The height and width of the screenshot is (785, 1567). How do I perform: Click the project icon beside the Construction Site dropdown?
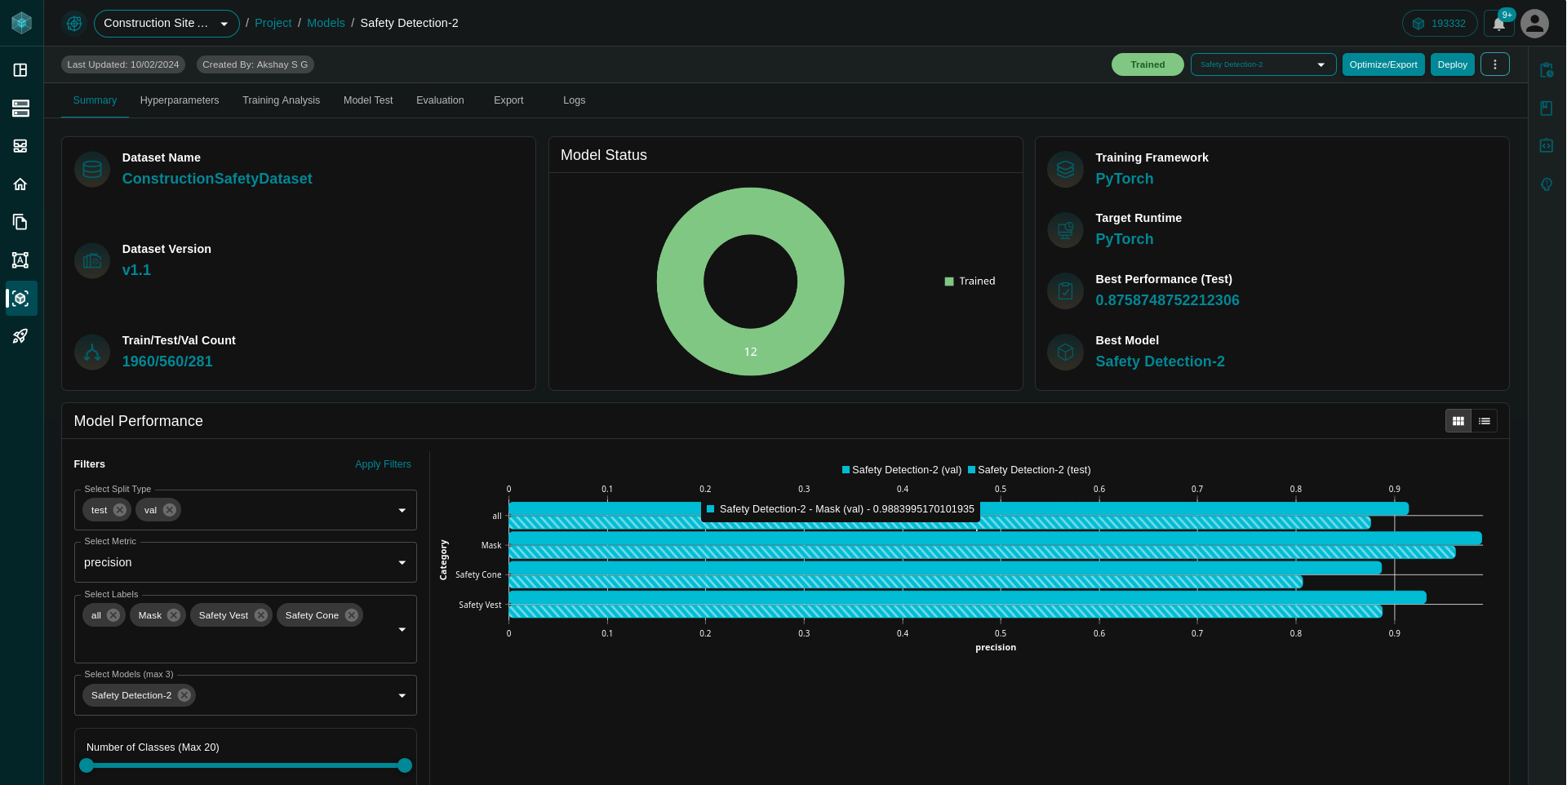pos(74,24)
